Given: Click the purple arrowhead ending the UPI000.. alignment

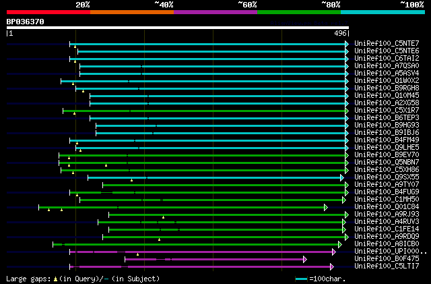Looking at the screenshot, I should (334, 252).
